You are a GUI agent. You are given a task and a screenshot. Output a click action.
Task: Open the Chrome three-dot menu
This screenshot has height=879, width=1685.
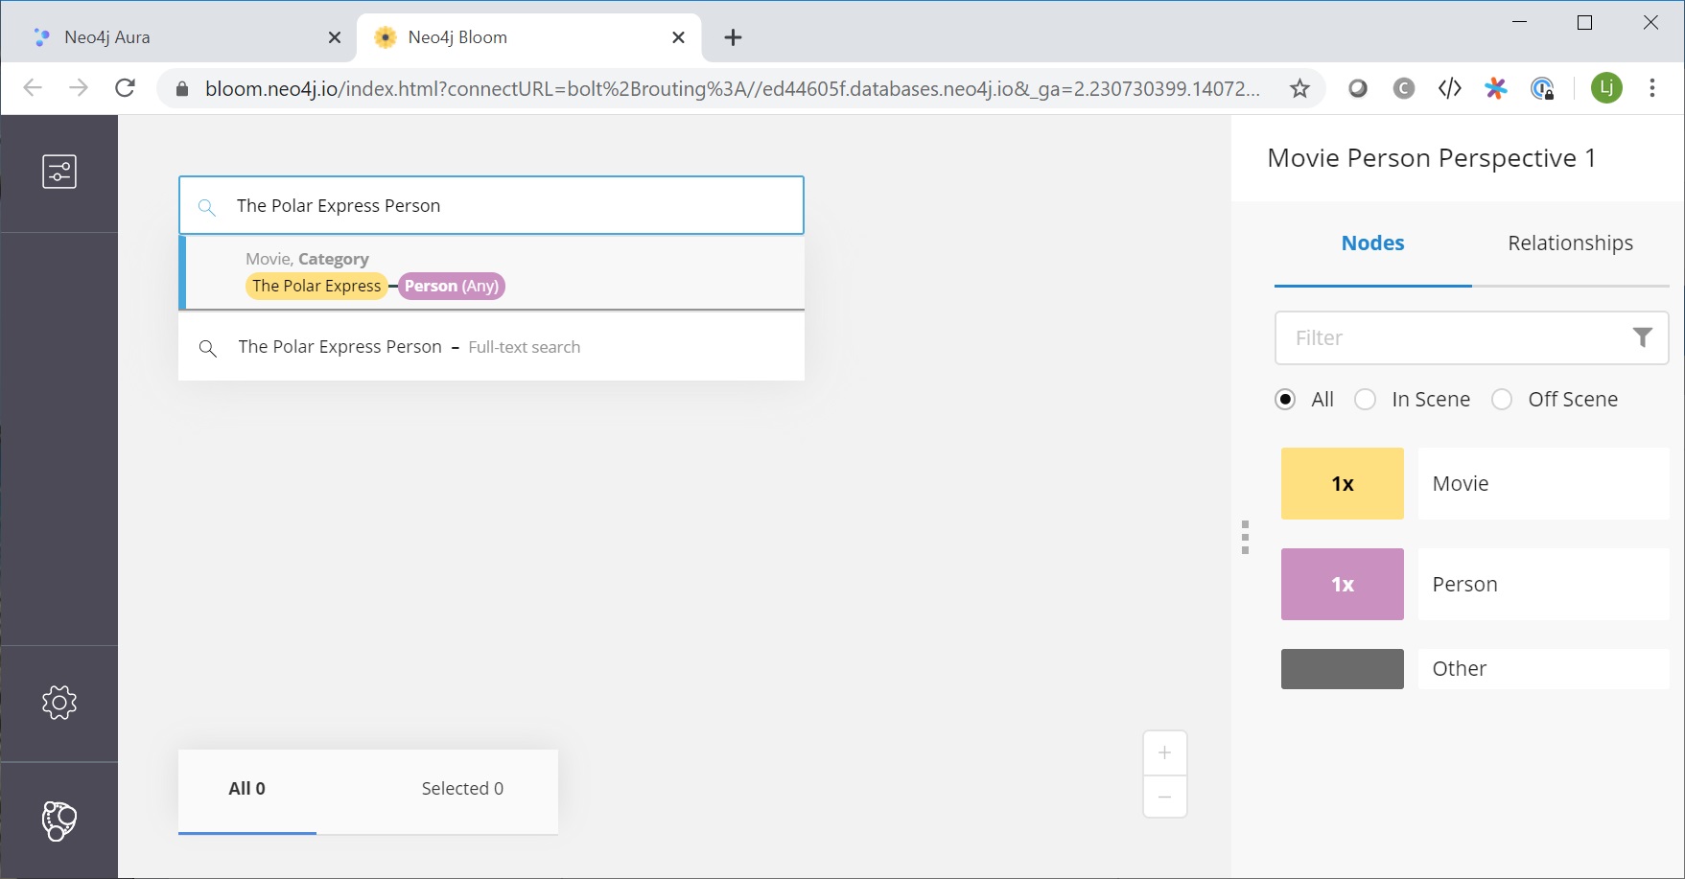click(1652, 88)
